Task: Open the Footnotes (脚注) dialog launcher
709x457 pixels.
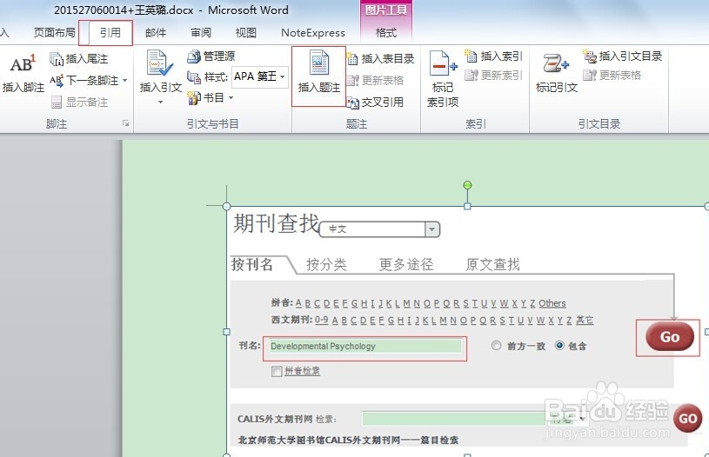Action: click(125, 123)
